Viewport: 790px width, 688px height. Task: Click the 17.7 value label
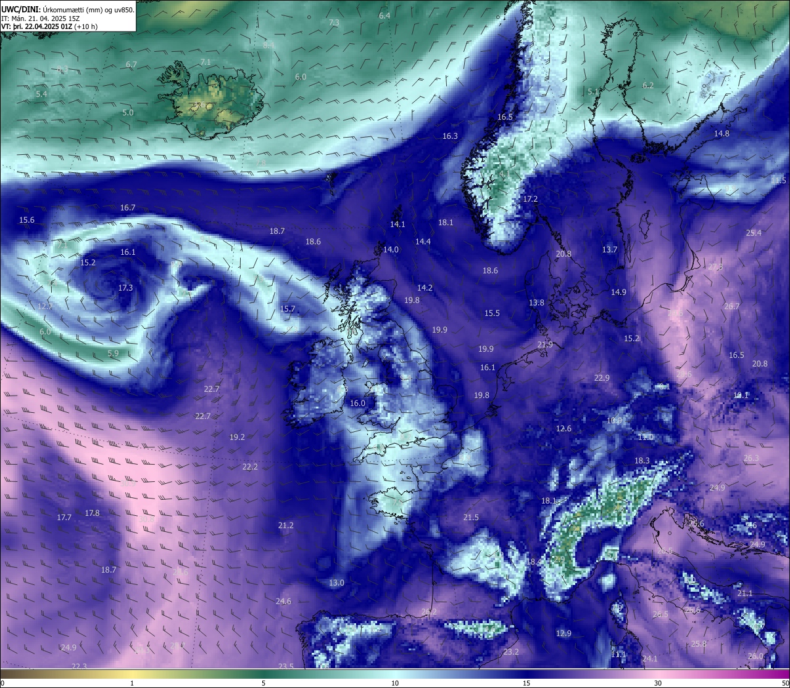point(64,517)
